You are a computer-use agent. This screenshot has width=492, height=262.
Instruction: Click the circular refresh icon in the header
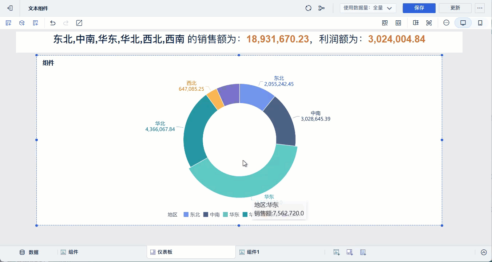pos(309,8)
